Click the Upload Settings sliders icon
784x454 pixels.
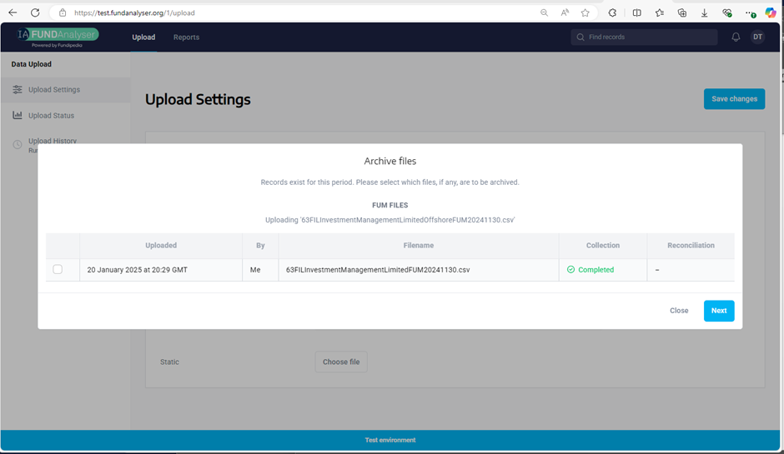coord(18,90)
